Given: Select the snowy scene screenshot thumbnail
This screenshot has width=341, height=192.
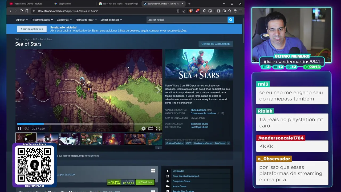Looking at the screenshot, I should click(69, 139).
